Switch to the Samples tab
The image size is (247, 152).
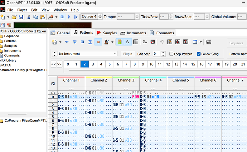107,33
